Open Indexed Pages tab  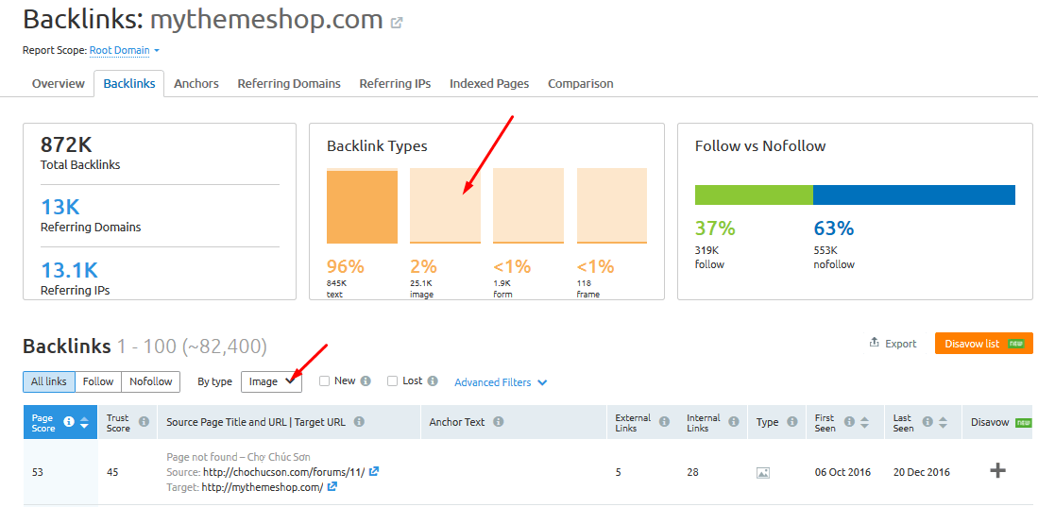click(x=489, y=84)
